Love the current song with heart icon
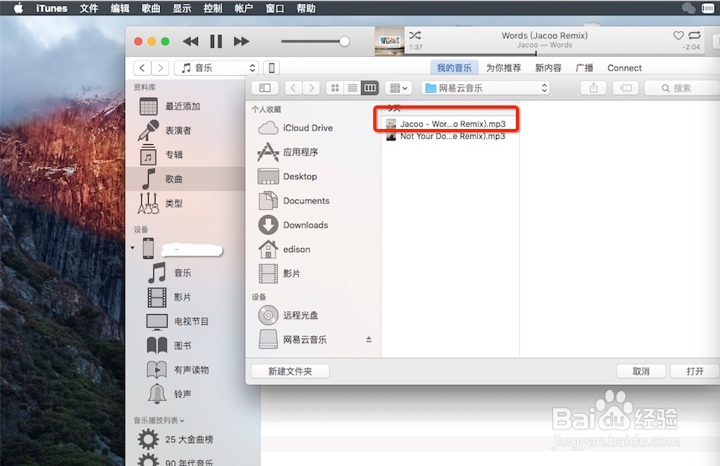 (678, 36)
